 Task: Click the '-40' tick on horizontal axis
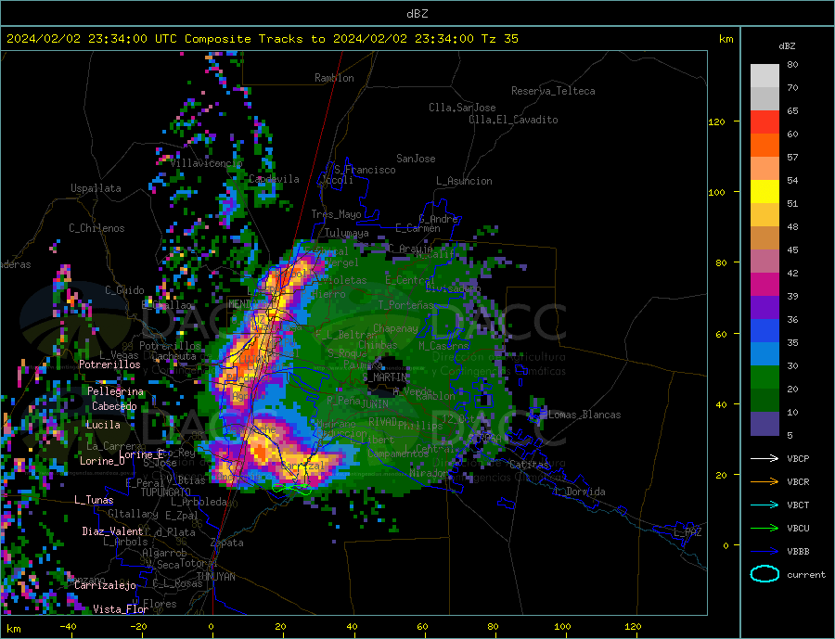pyautogui.click(x=68, y=627)
